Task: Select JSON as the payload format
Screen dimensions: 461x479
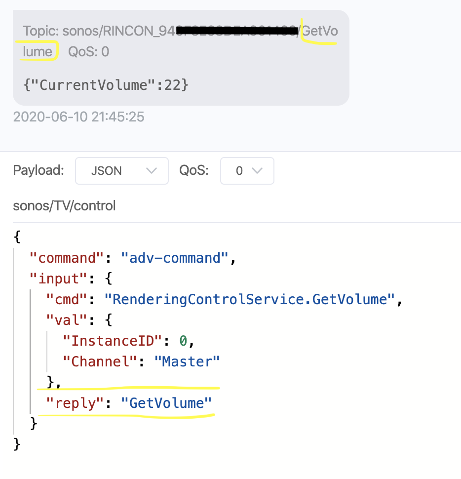Action: pos(105,170)
